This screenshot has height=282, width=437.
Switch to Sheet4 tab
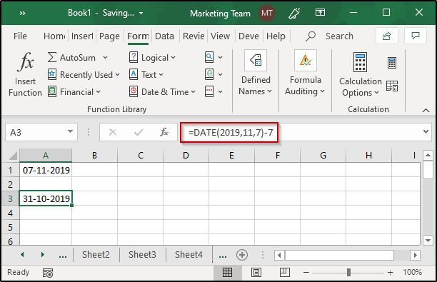click(189, 254)
